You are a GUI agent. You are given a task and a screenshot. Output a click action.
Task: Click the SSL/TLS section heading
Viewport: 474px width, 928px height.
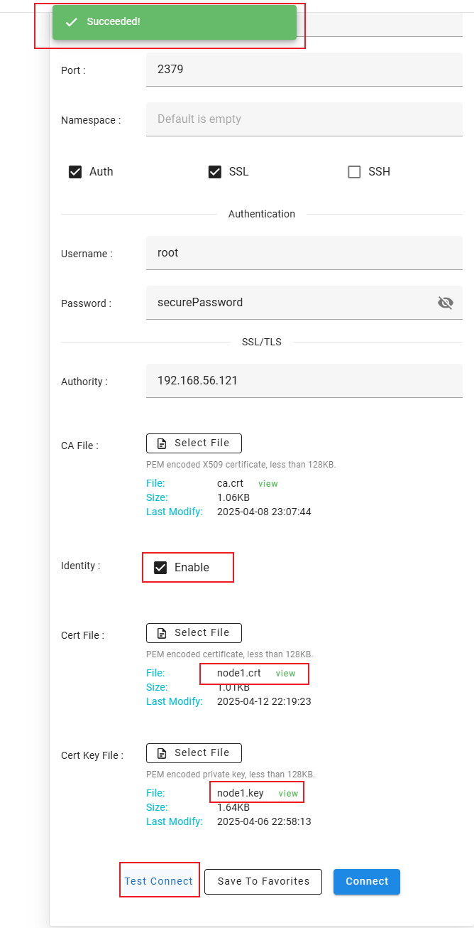[262, 342]
